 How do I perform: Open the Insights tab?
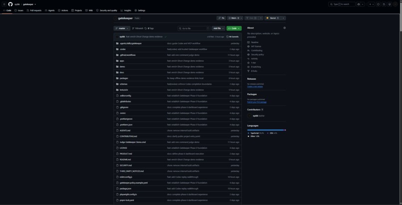point(126,10)
